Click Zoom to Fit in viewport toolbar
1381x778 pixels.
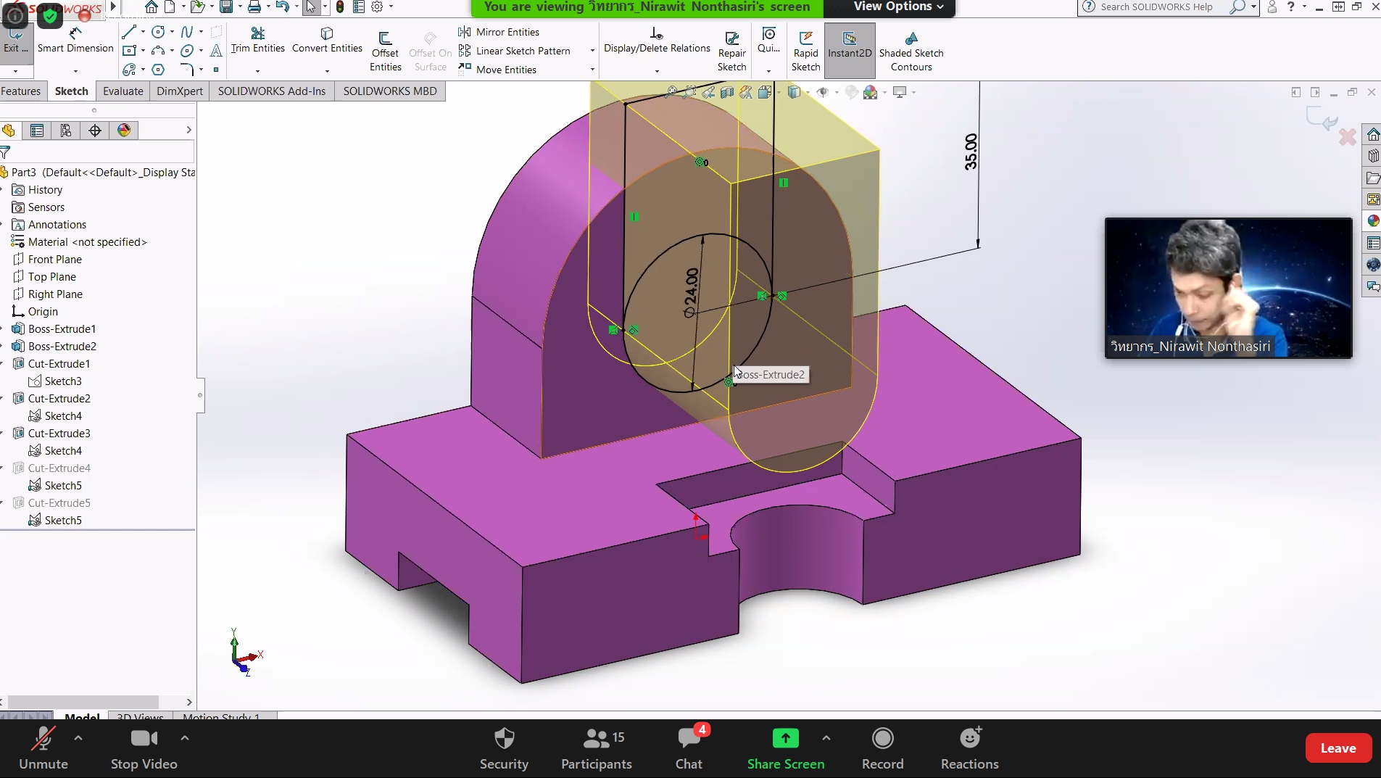click(672, 92)
